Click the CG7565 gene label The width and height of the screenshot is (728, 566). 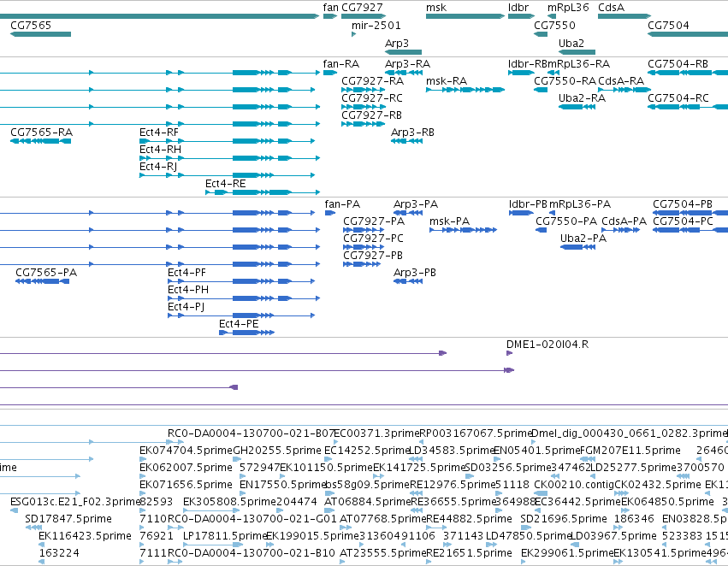tap(31, 26)
